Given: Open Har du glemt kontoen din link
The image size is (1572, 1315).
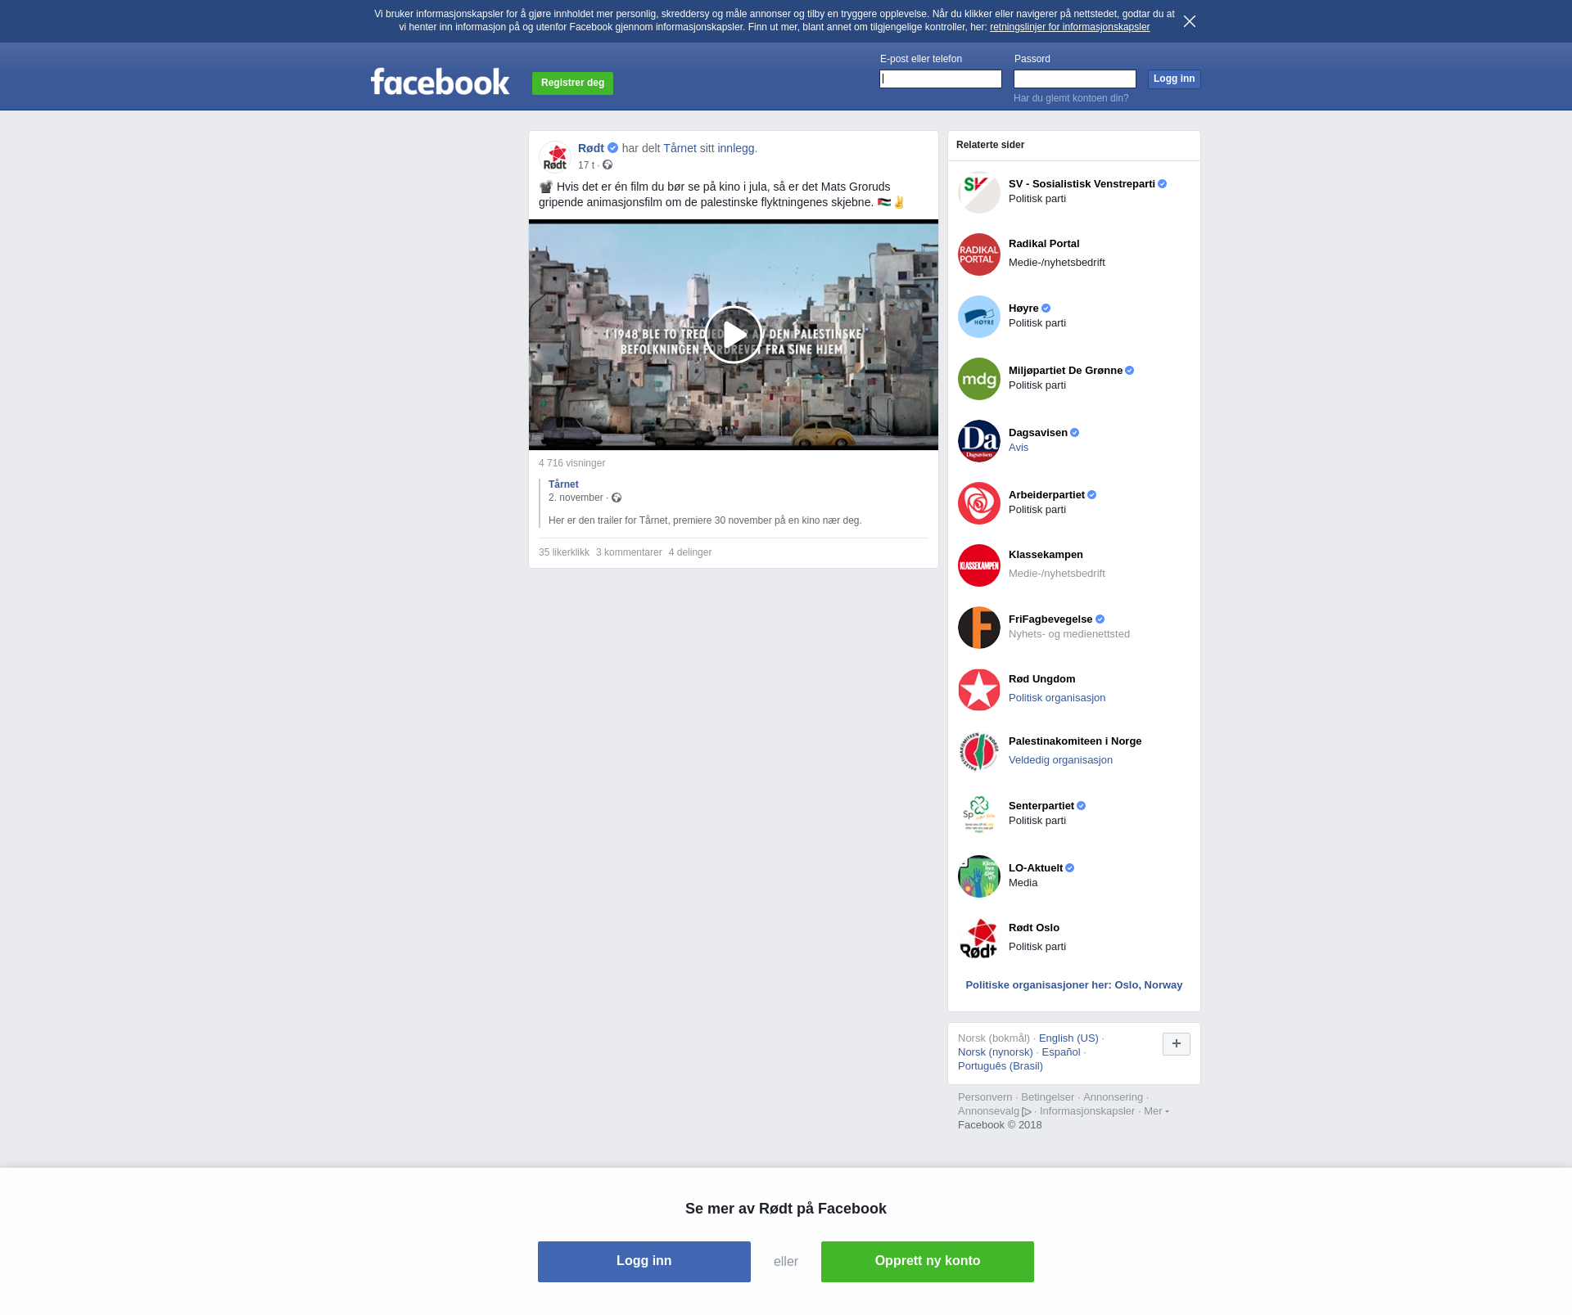Looking at the screenshot, I should tap(1071, 98).
